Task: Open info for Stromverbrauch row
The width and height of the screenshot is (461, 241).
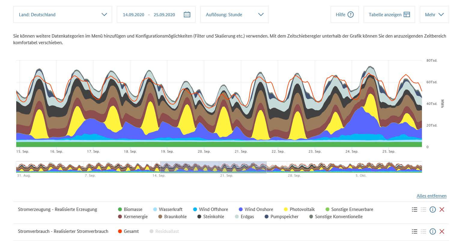Action: pos(432,231)
